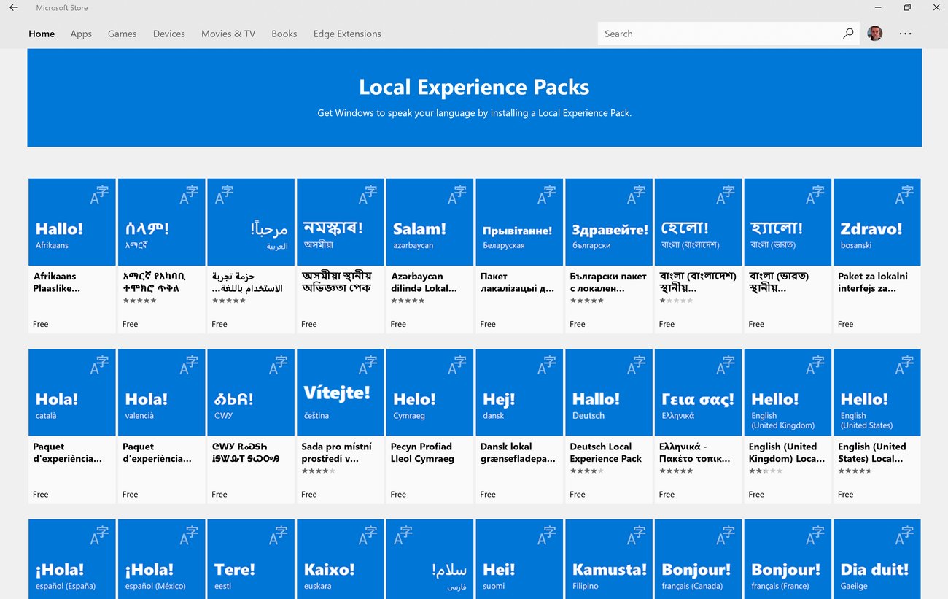This screenshot has width=948, height=599.
Task: Navigate back using the back arrow
Action: [13, 7]
